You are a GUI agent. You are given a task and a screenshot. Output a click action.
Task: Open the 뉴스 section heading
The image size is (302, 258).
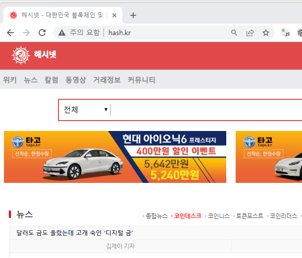25,215
